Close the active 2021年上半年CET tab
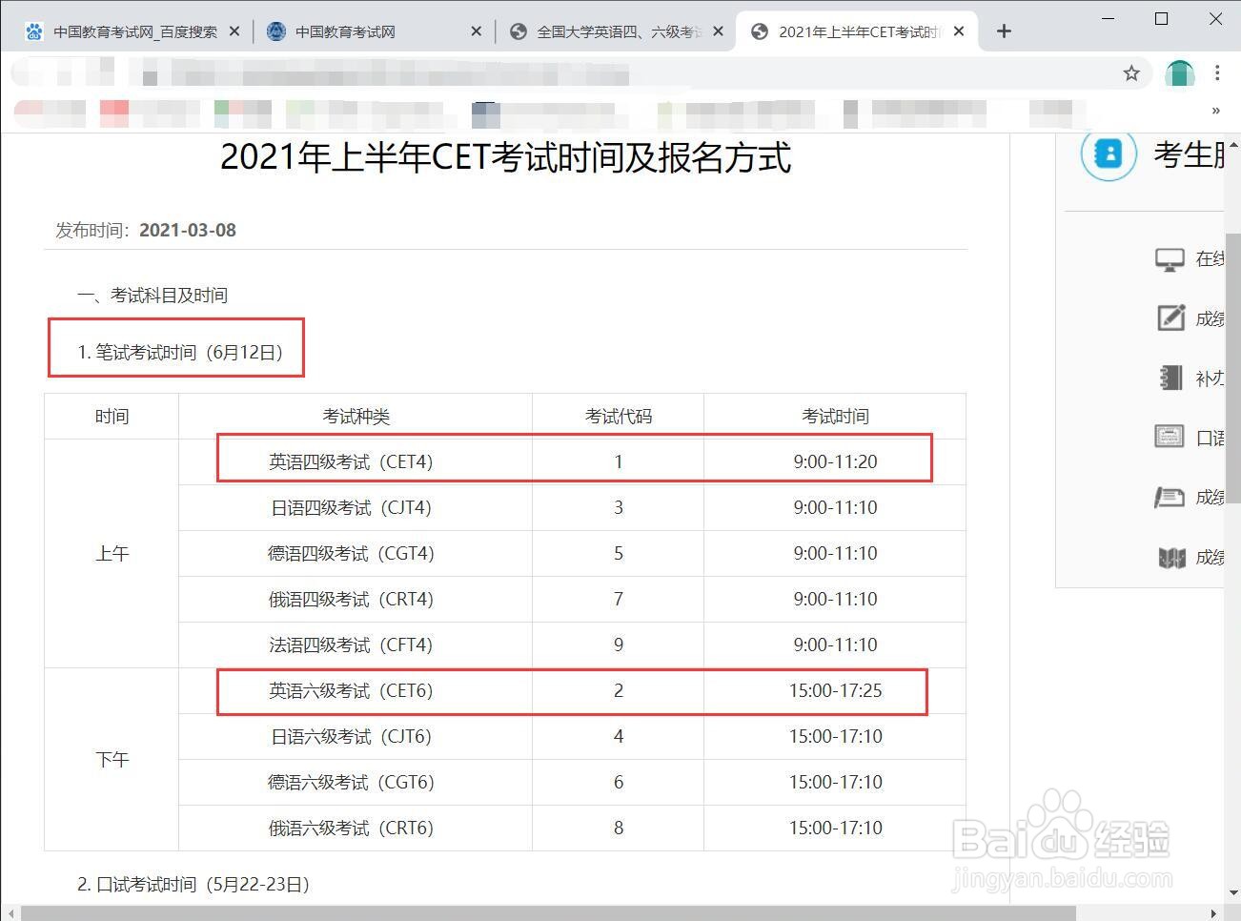Viewport: 1241px width, 921px height. [959, 31]
